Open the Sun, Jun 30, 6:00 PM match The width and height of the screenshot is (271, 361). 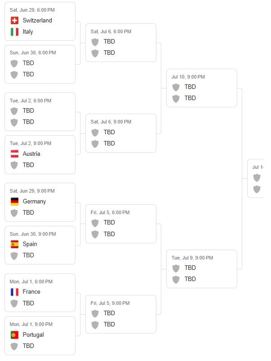coord(40,64)
